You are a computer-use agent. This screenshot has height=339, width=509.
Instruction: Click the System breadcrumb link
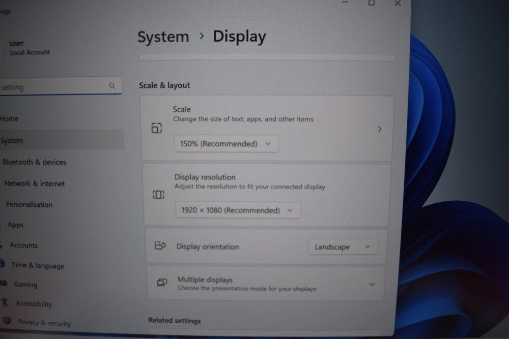163,36
